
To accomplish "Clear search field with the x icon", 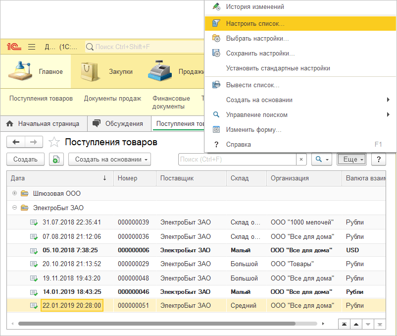I will 301,160.
